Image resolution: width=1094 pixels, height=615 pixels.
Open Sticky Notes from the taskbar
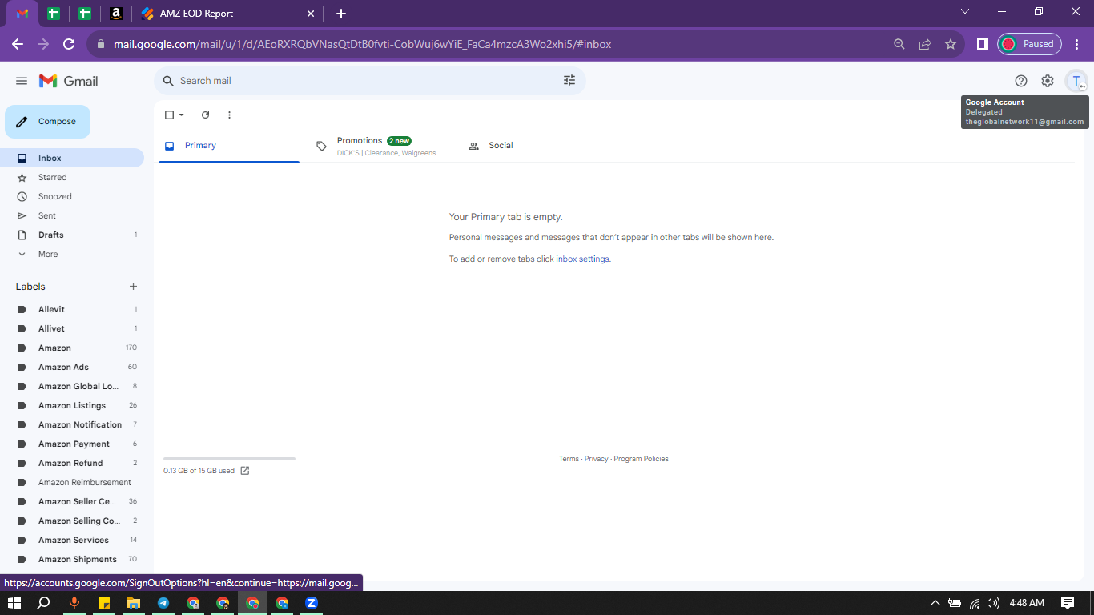(104, 603)
